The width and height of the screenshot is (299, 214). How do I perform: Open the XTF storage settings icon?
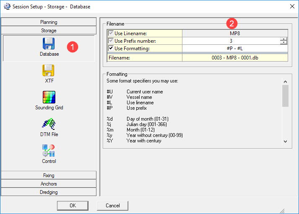(49, 71)
